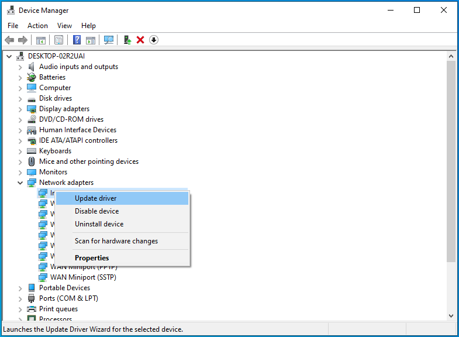Image resolution: width=459 pixels, height=337 pixels.
Task: Select IDE ATA/ATAPI controllers label
Action: tap(78, 140)
